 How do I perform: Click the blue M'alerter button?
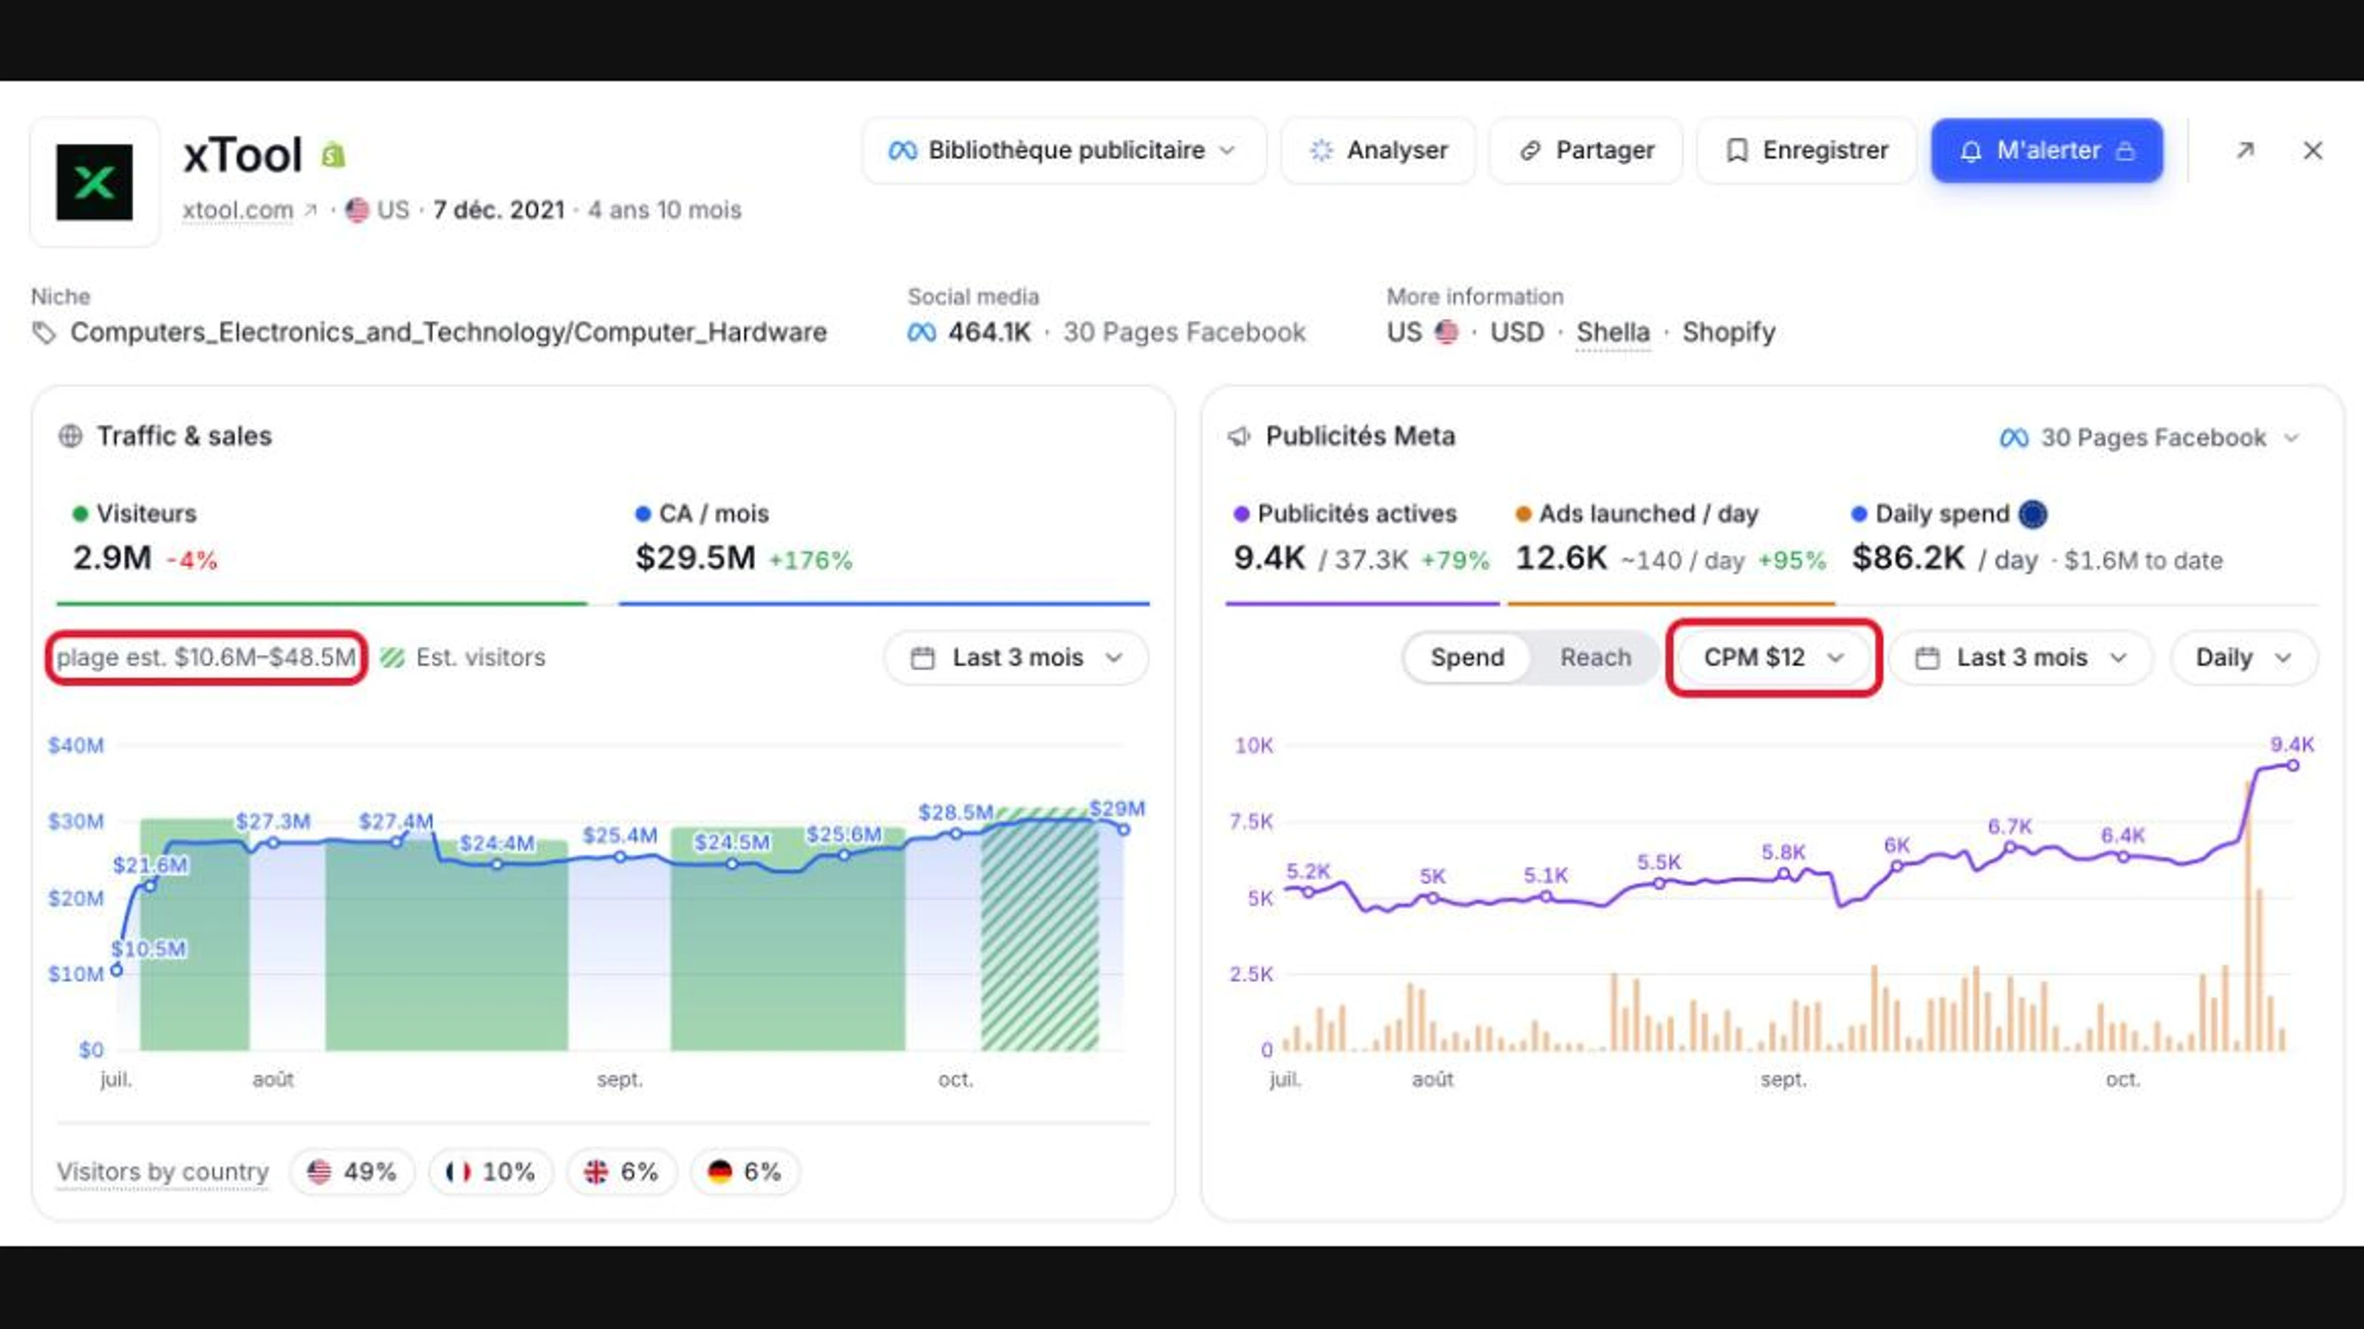(x=2046, y=151)
